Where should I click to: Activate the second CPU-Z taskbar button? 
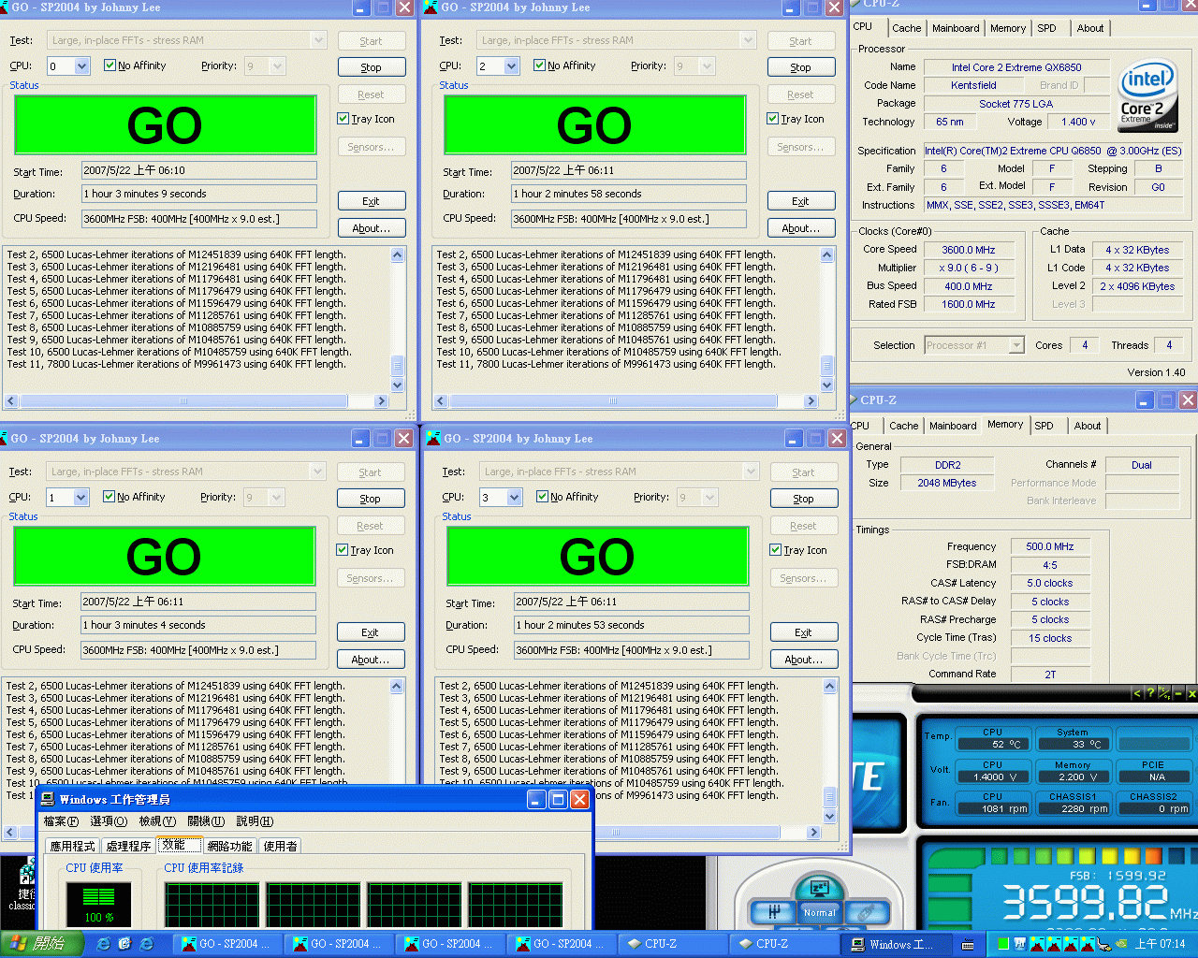(783, 944)
